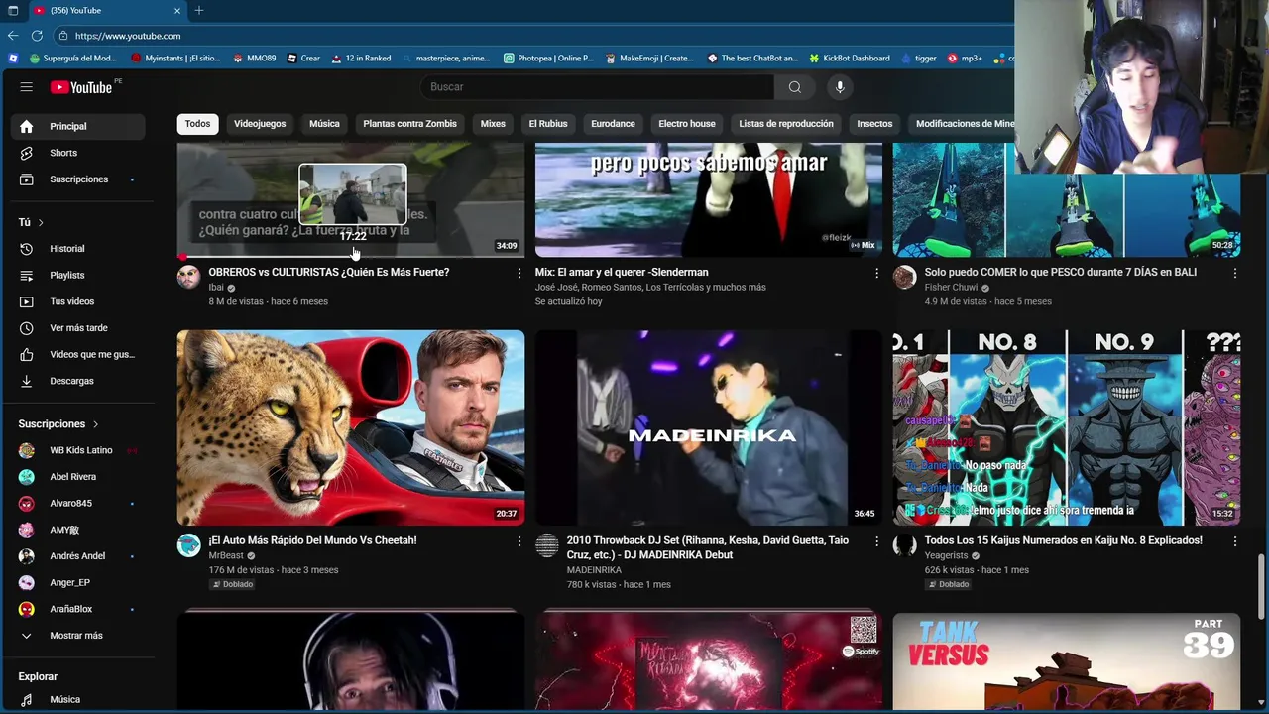This screenshot has height=714, width=1269.
Task: Select the Todos filter chip
Action: pyautogui.click(x=197, y=124)
